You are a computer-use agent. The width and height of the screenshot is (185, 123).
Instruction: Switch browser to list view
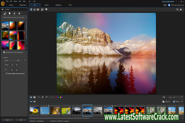34,101
